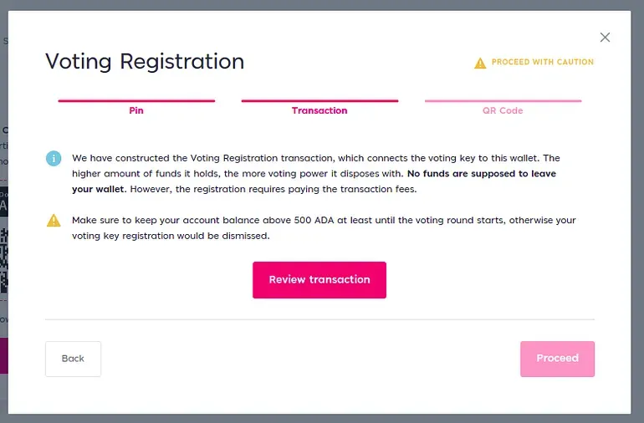Click the "We have constructed" info paragraph

pos(316,174)
